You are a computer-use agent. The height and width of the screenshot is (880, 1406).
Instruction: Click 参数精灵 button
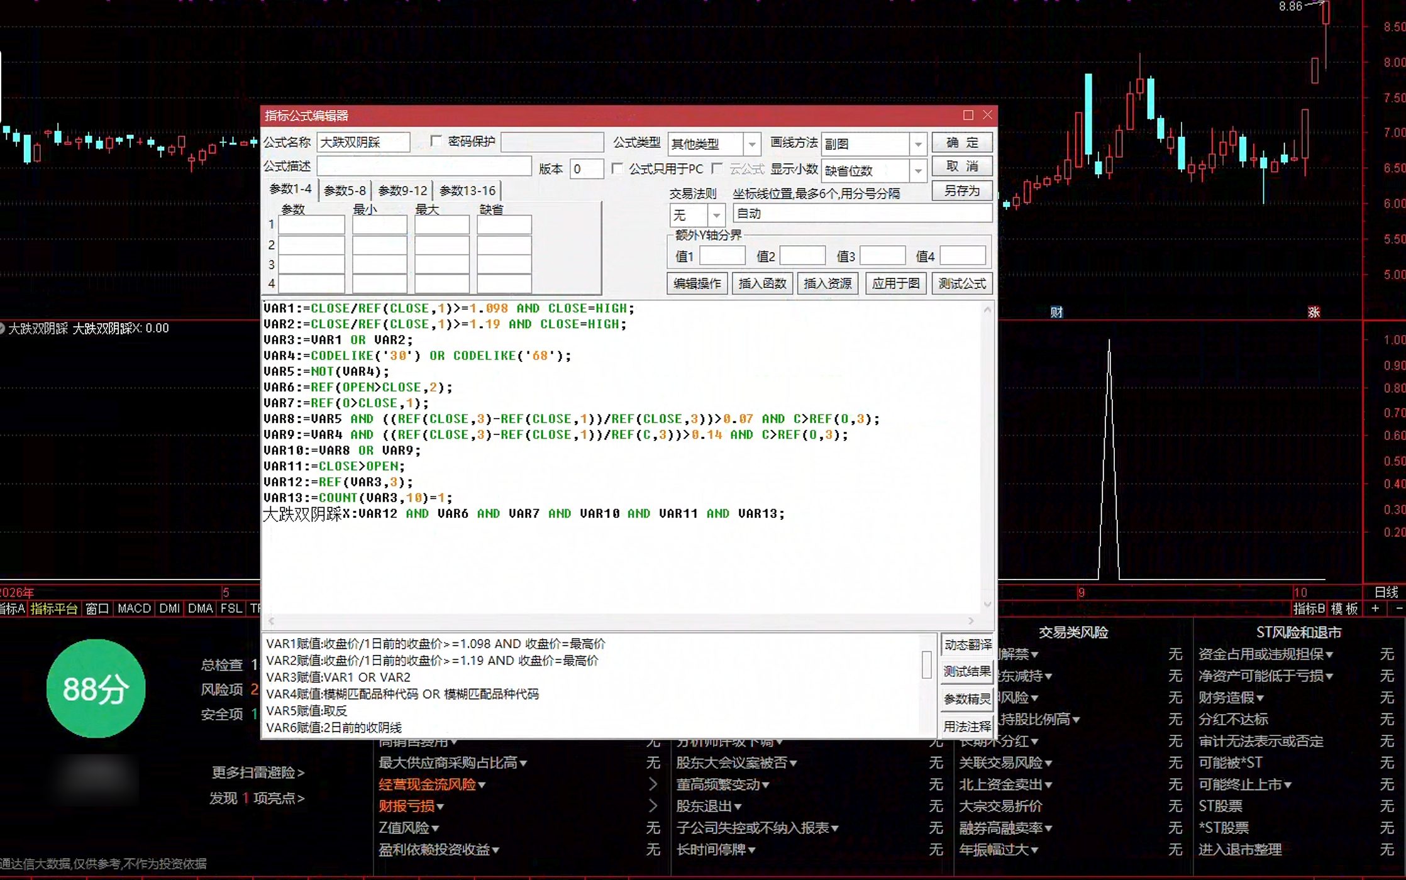(x=967, y=699)
